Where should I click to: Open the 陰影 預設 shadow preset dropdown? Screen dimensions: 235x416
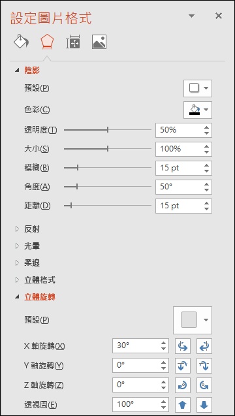(198, 88)
